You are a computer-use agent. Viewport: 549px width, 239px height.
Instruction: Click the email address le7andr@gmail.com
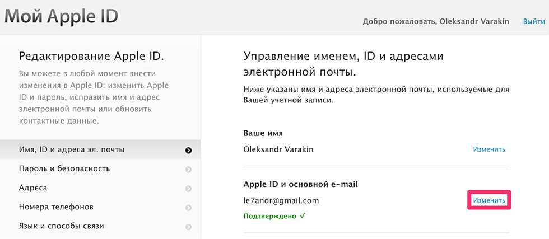pos(281,200)
